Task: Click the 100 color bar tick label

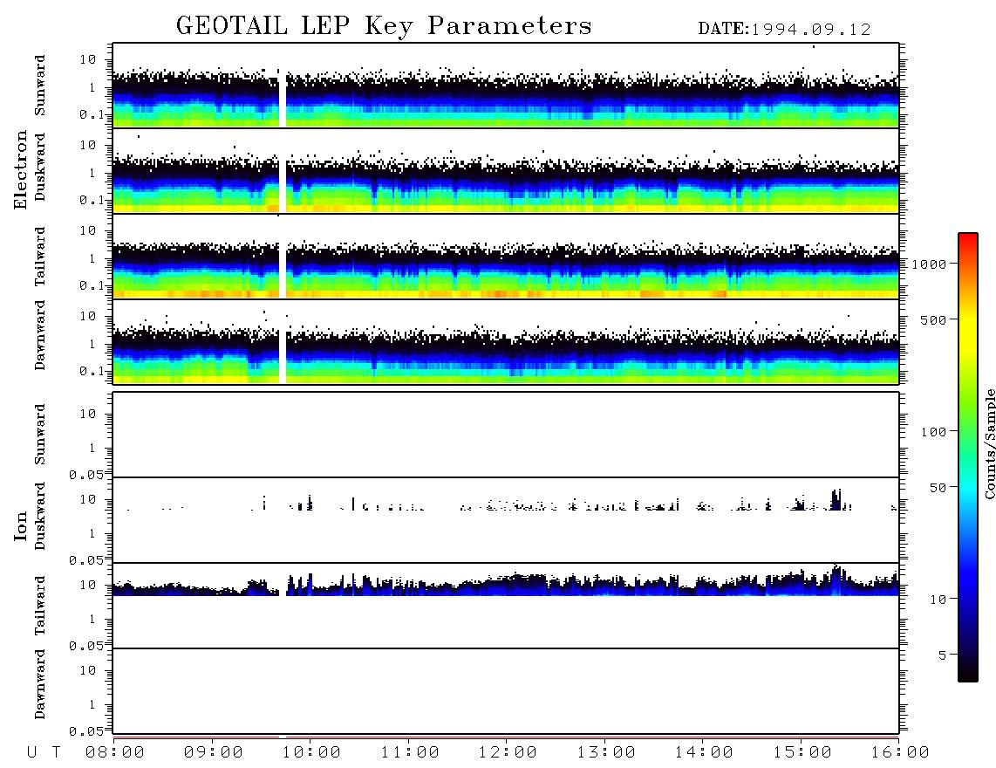Action: pos(933,432)
